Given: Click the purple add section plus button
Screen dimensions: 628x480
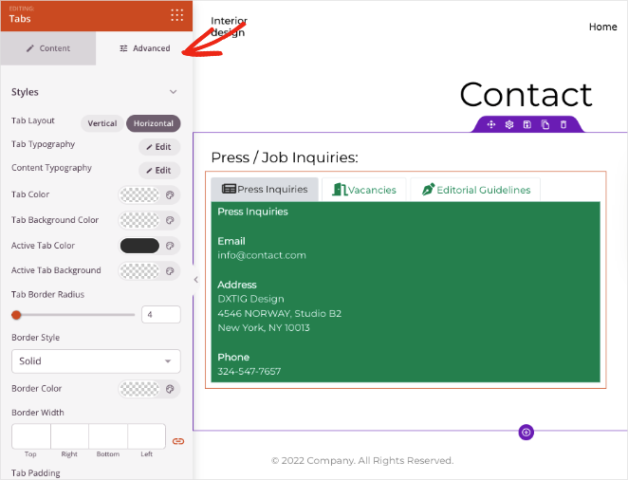Looking at the screenshot, I should [x=526, y=433].
